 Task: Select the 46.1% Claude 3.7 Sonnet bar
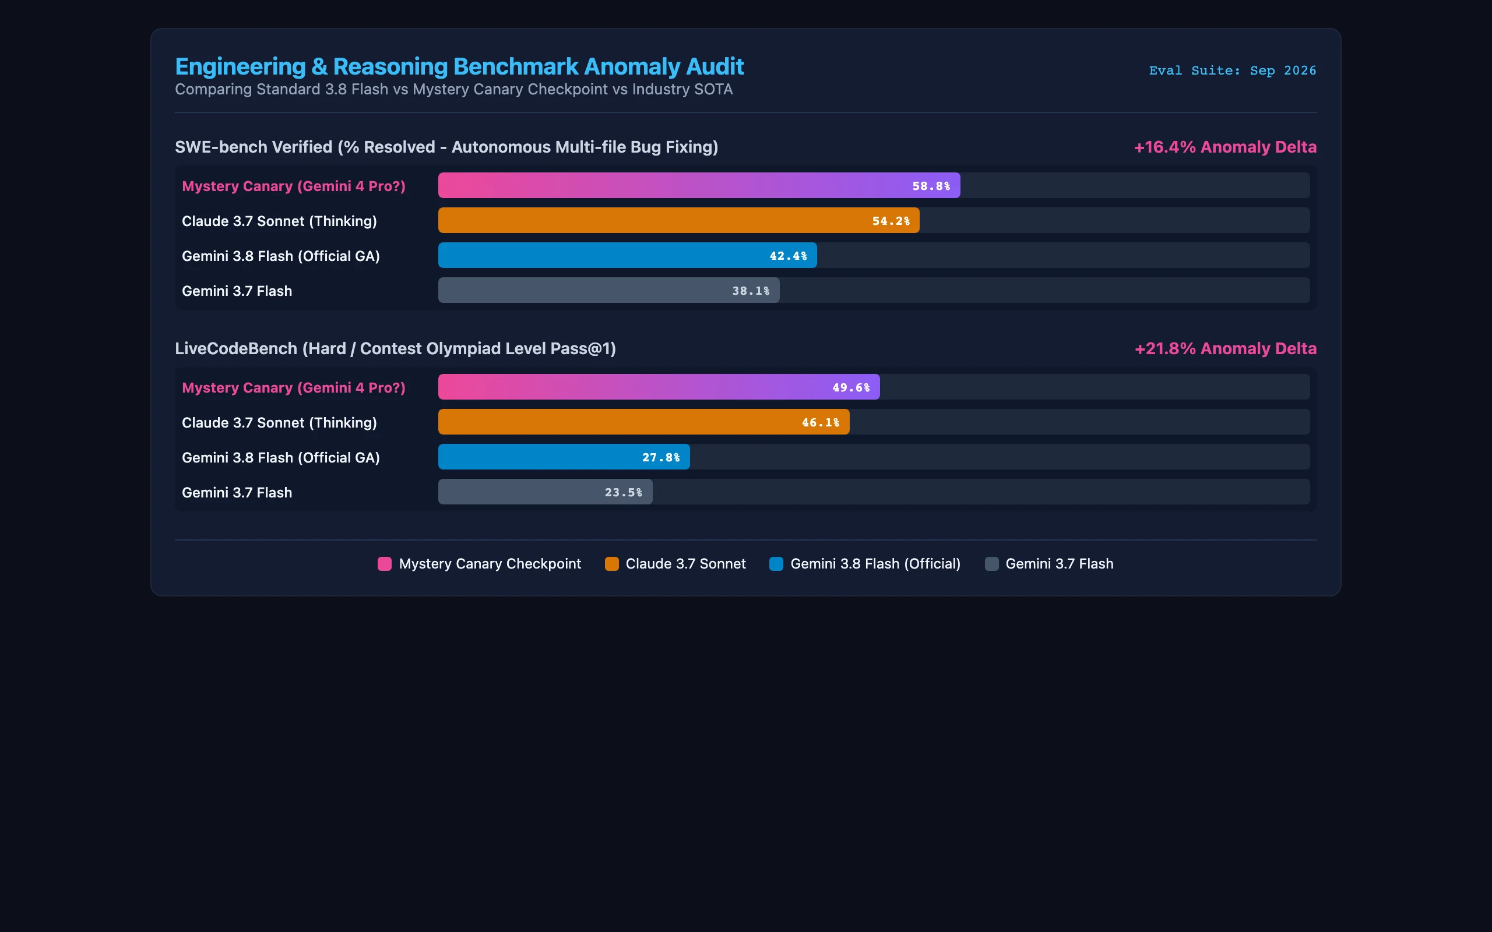643,422
